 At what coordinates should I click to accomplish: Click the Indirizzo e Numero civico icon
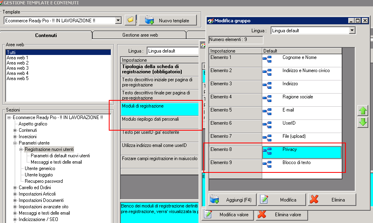(x=267, y=72)
